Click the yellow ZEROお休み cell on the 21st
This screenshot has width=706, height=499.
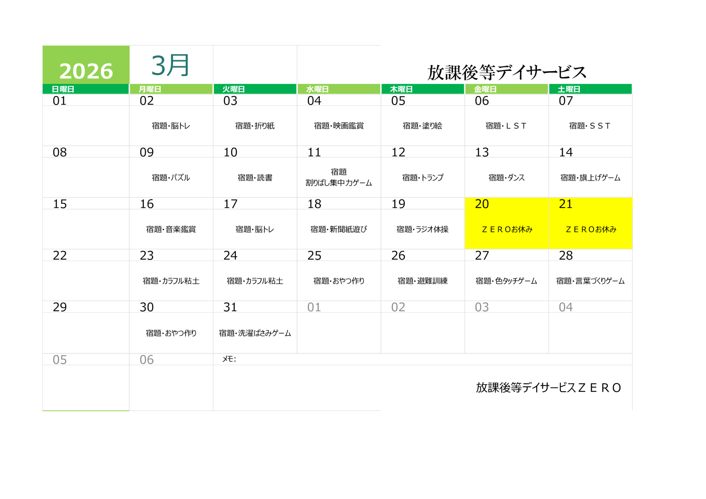pos(591,229)
